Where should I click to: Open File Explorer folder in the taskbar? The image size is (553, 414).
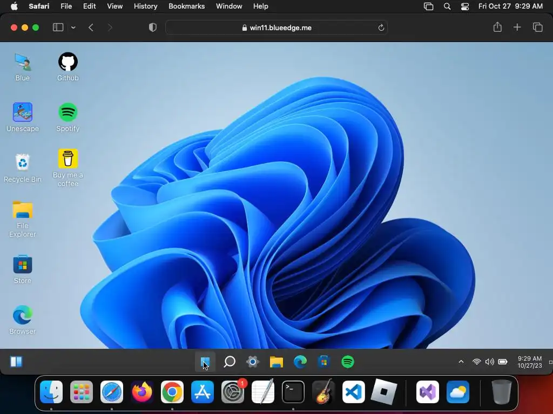point(276,362)
